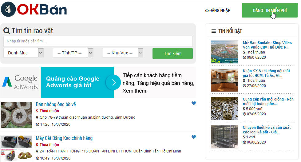Viewport: 301px width, 162px height.
Task: Click the TIN NỔI BẬT heading
Action: click(x=230, y=31)
